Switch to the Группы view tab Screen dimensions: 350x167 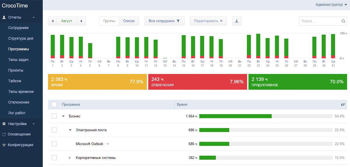pos(109,21)
